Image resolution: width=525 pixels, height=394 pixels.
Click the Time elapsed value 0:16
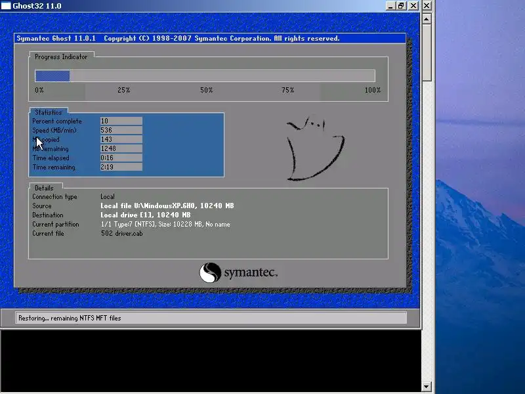121,158
